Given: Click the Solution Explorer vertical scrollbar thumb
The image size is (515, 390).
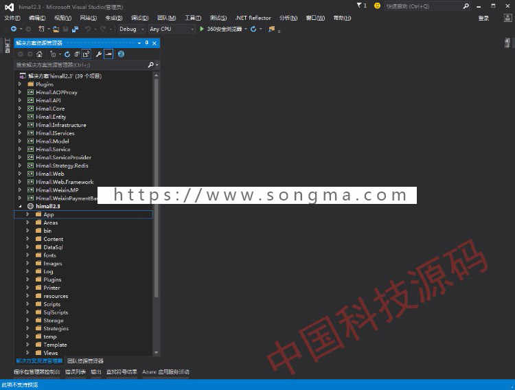Looking at the screenshot, I should point(157,188).
